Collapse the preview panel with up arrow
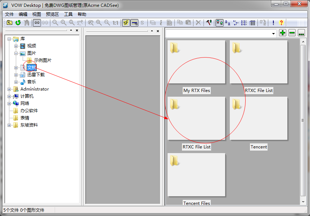The height and width of the screenshot is (216, 310). 152,31
